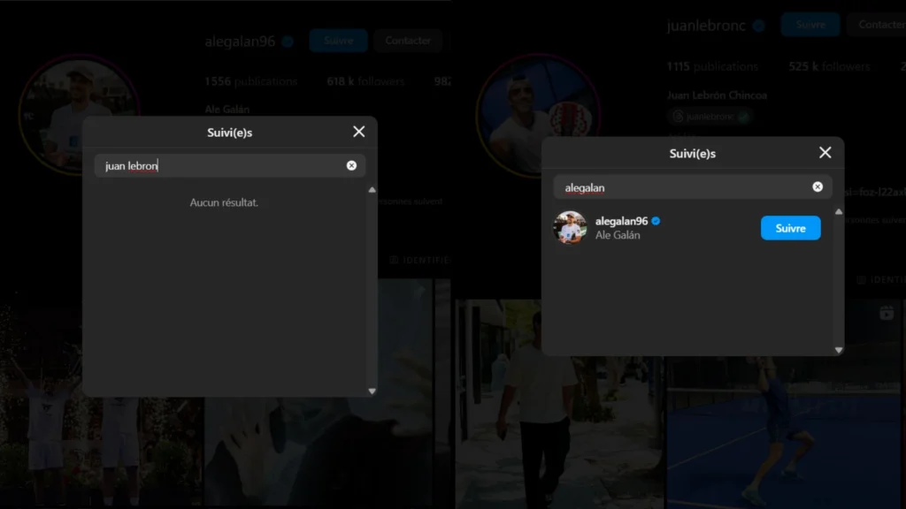906x509 pixels.
Task: Close the Suivi(e)s dialog listing alegalan96
Action: (x=825, y=152)
